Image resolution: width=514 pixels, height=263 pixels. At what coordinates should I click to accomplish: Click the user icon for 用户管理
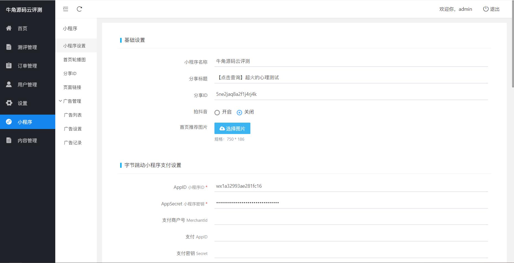(9, 84)
